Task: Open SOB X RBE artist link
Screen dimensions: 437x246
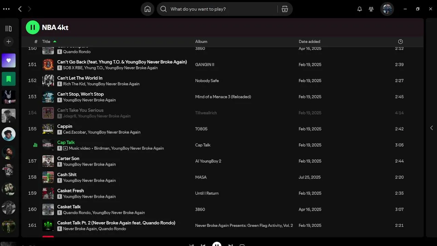Action: click(72, 68)
